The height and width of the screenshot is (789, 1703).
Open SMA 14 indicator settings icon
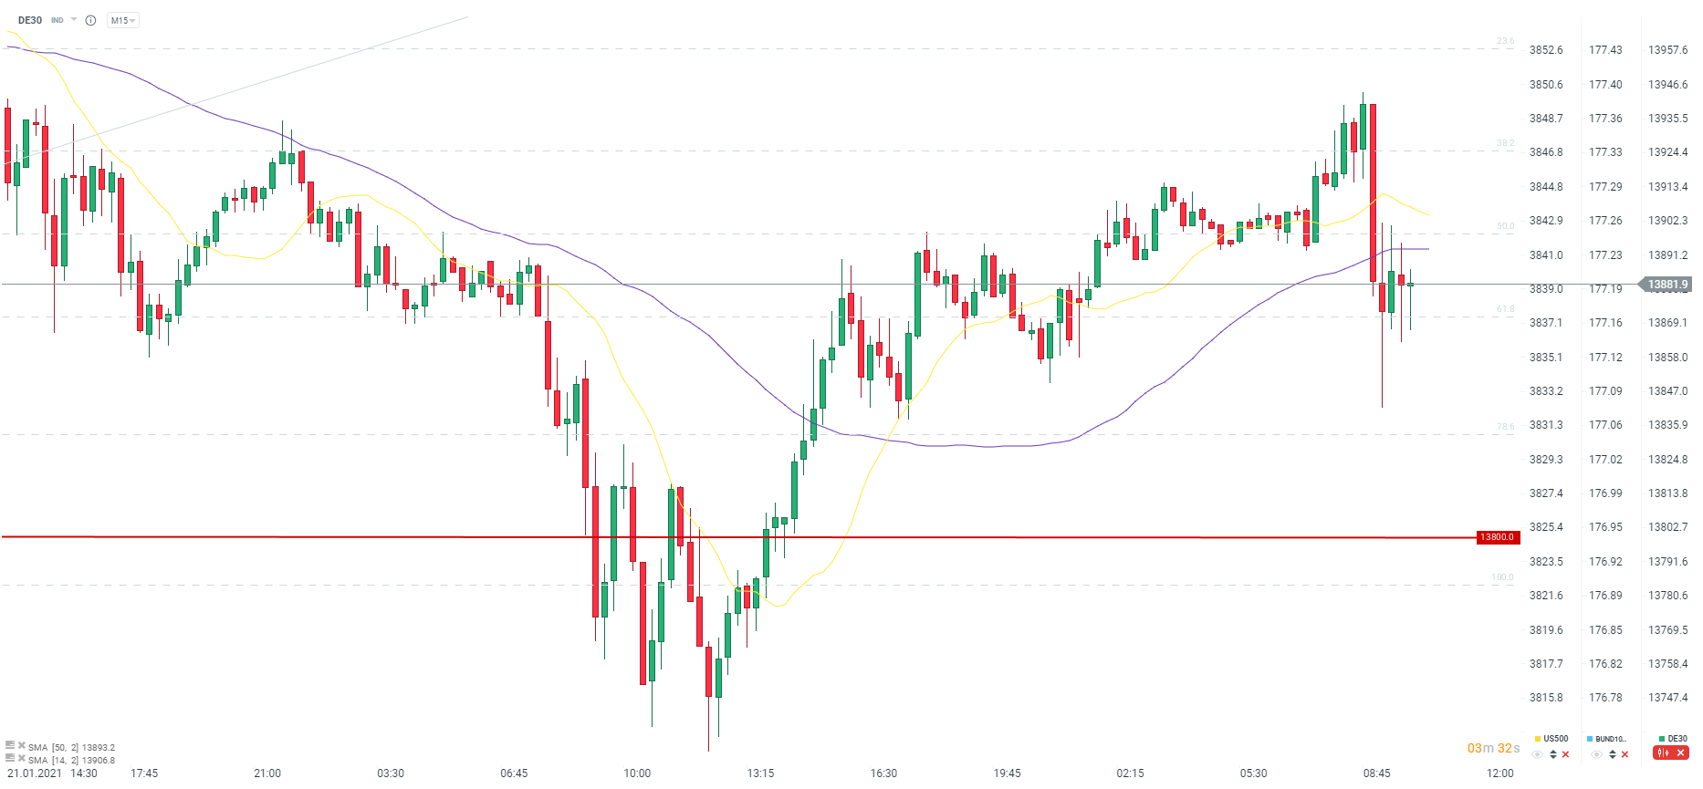click(10, 759)
